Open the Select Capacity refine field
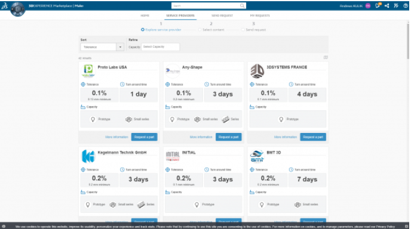The height and width of the screenshot is (229, 411). (x=161, y=47)
